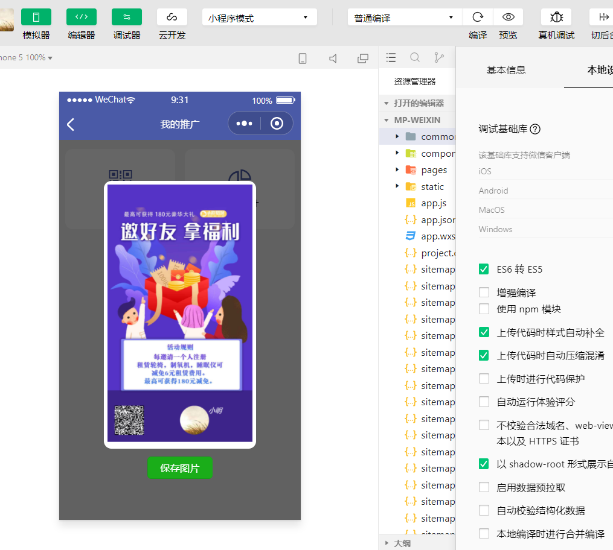Open the project.config file entry
Viewport: 613px width, 550px height.
coord(430,253)
